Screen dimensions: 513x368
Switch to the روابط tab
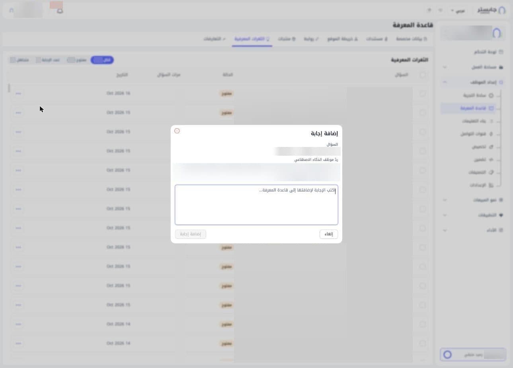[x=311, y=39]
